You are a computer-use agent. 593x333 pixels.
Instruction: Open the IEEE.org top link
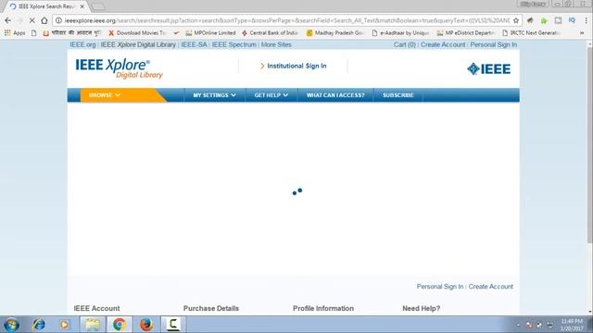[82, 44]
